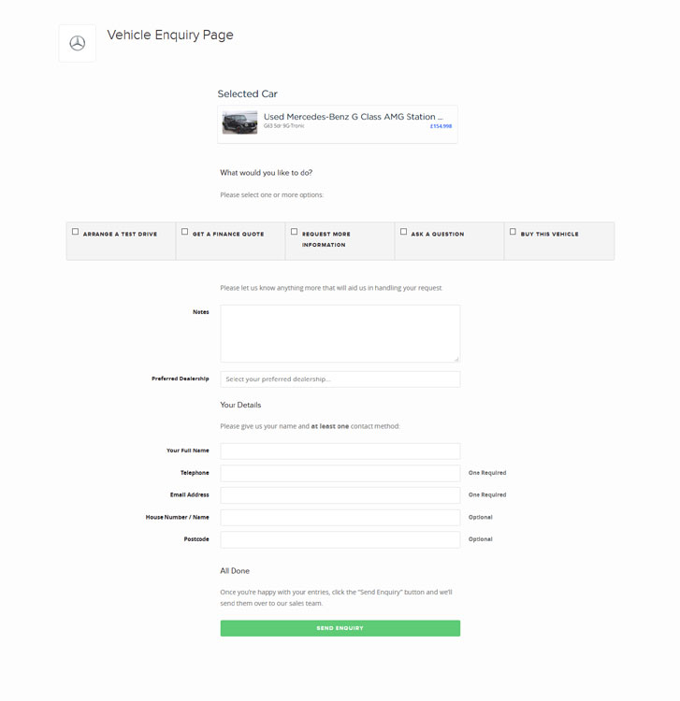Click the 'Selected Car' heading
This screenshot has width=680, height=701.
247,93
